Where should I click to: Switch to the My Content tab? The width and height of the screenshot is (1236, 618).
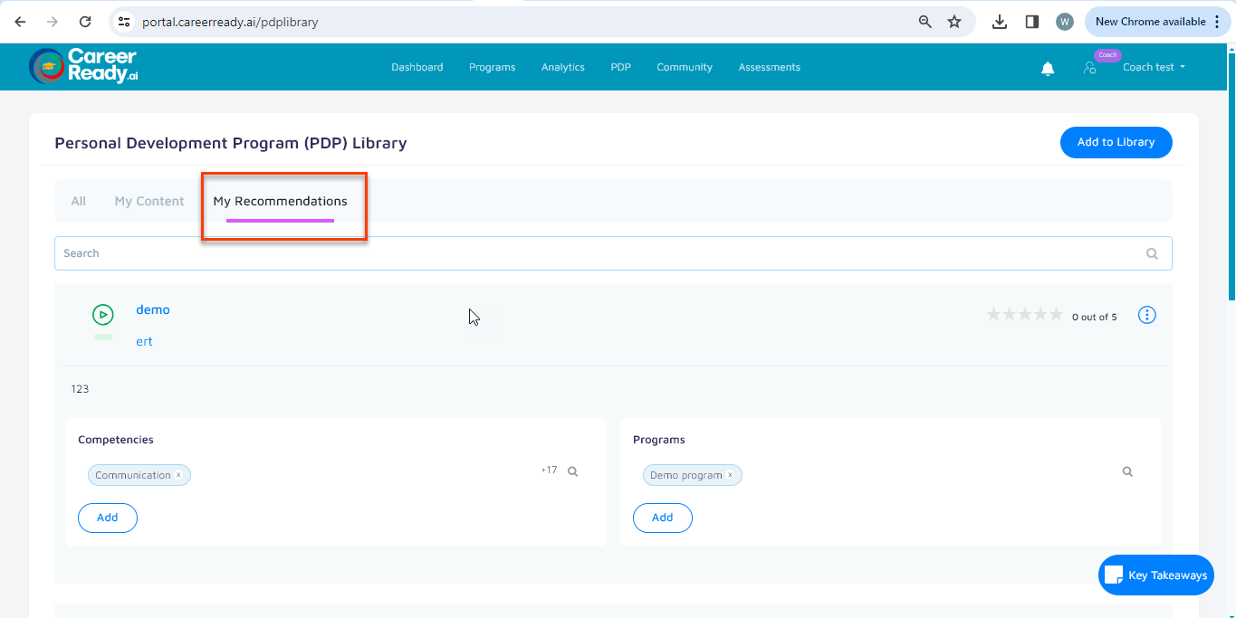149,201
